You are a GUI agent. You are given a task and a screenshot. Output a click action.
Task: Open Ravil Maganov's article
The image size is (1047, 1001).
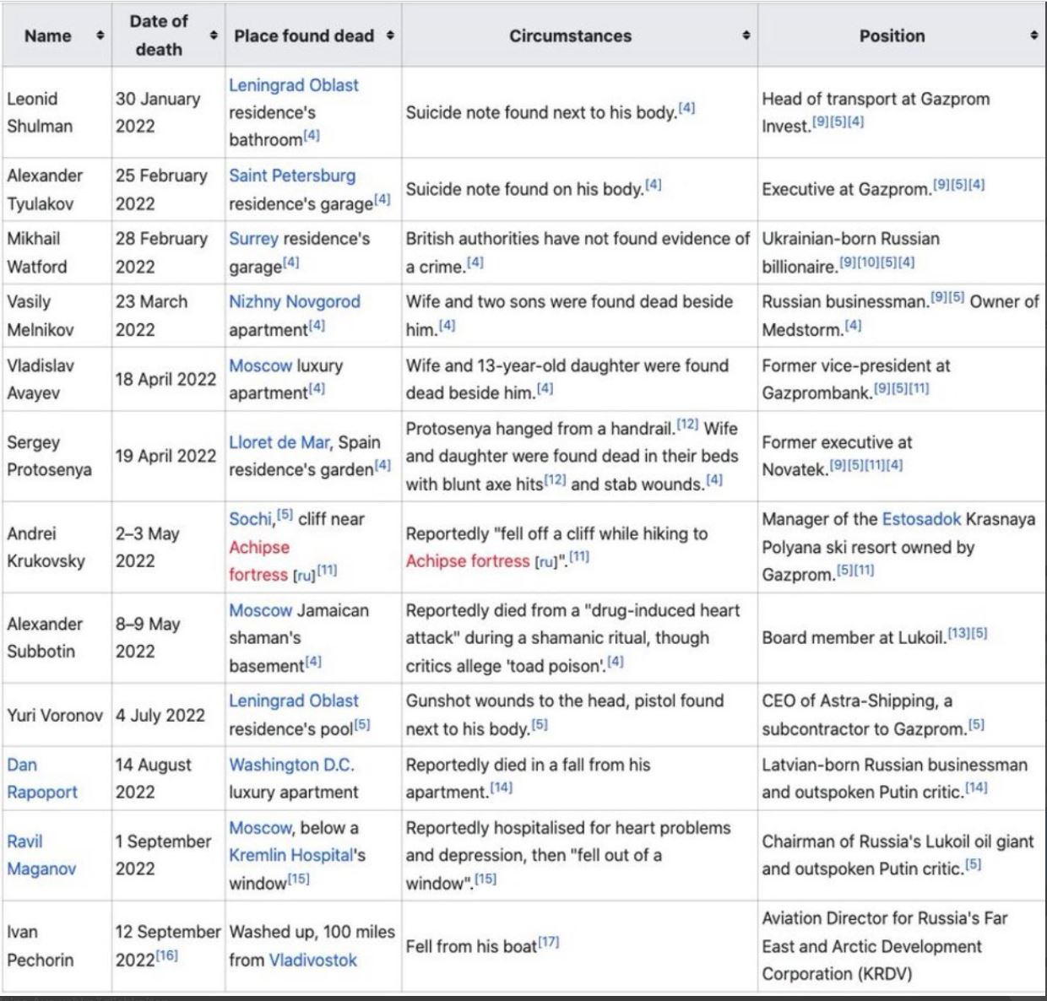click(x=41, y=855)
